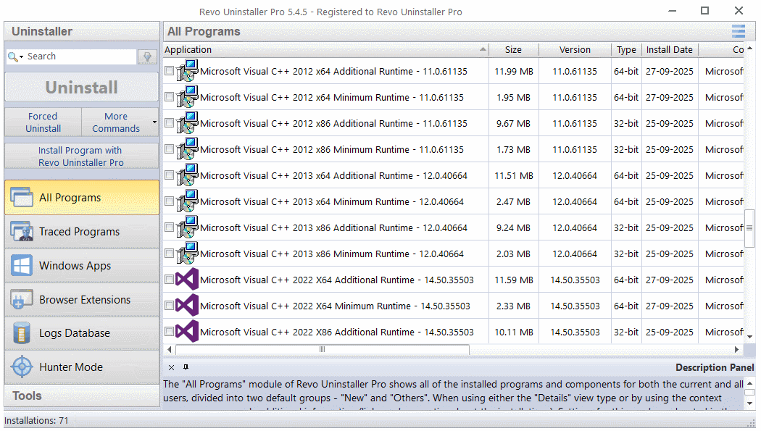Click the search filter arrow button
The width and height of the screenshot is (761, 431).
coord(147,57)
